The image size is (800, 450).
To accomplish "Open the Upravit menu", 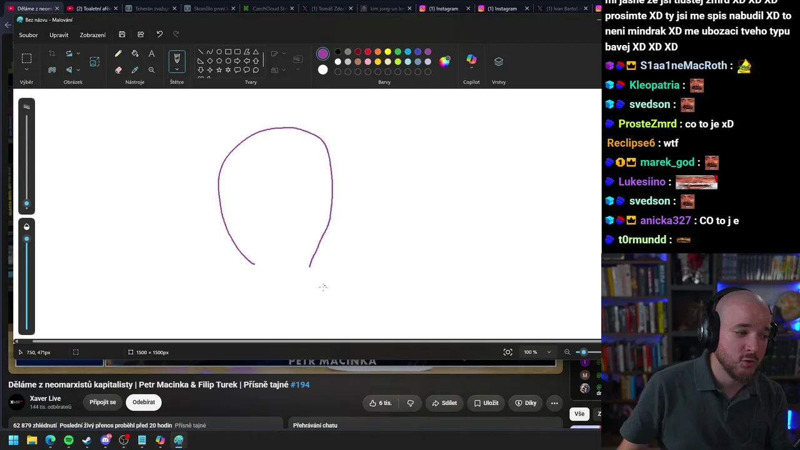I will tap(59, 35).
